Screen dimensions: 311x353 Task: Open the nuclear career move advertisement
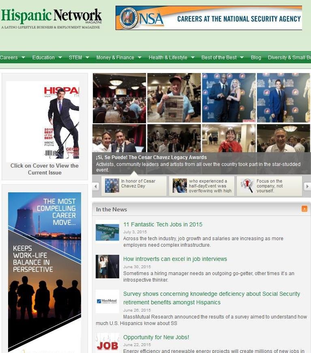[45, 272]
